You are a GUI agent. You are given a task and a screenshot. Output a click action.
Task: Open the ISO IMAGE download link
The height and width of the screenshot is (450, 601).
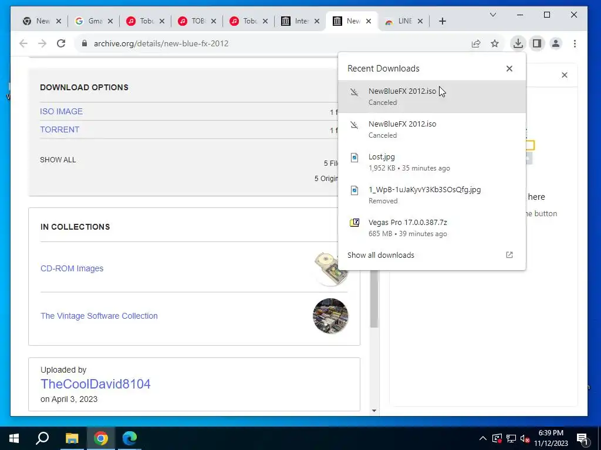click(61, 111)
